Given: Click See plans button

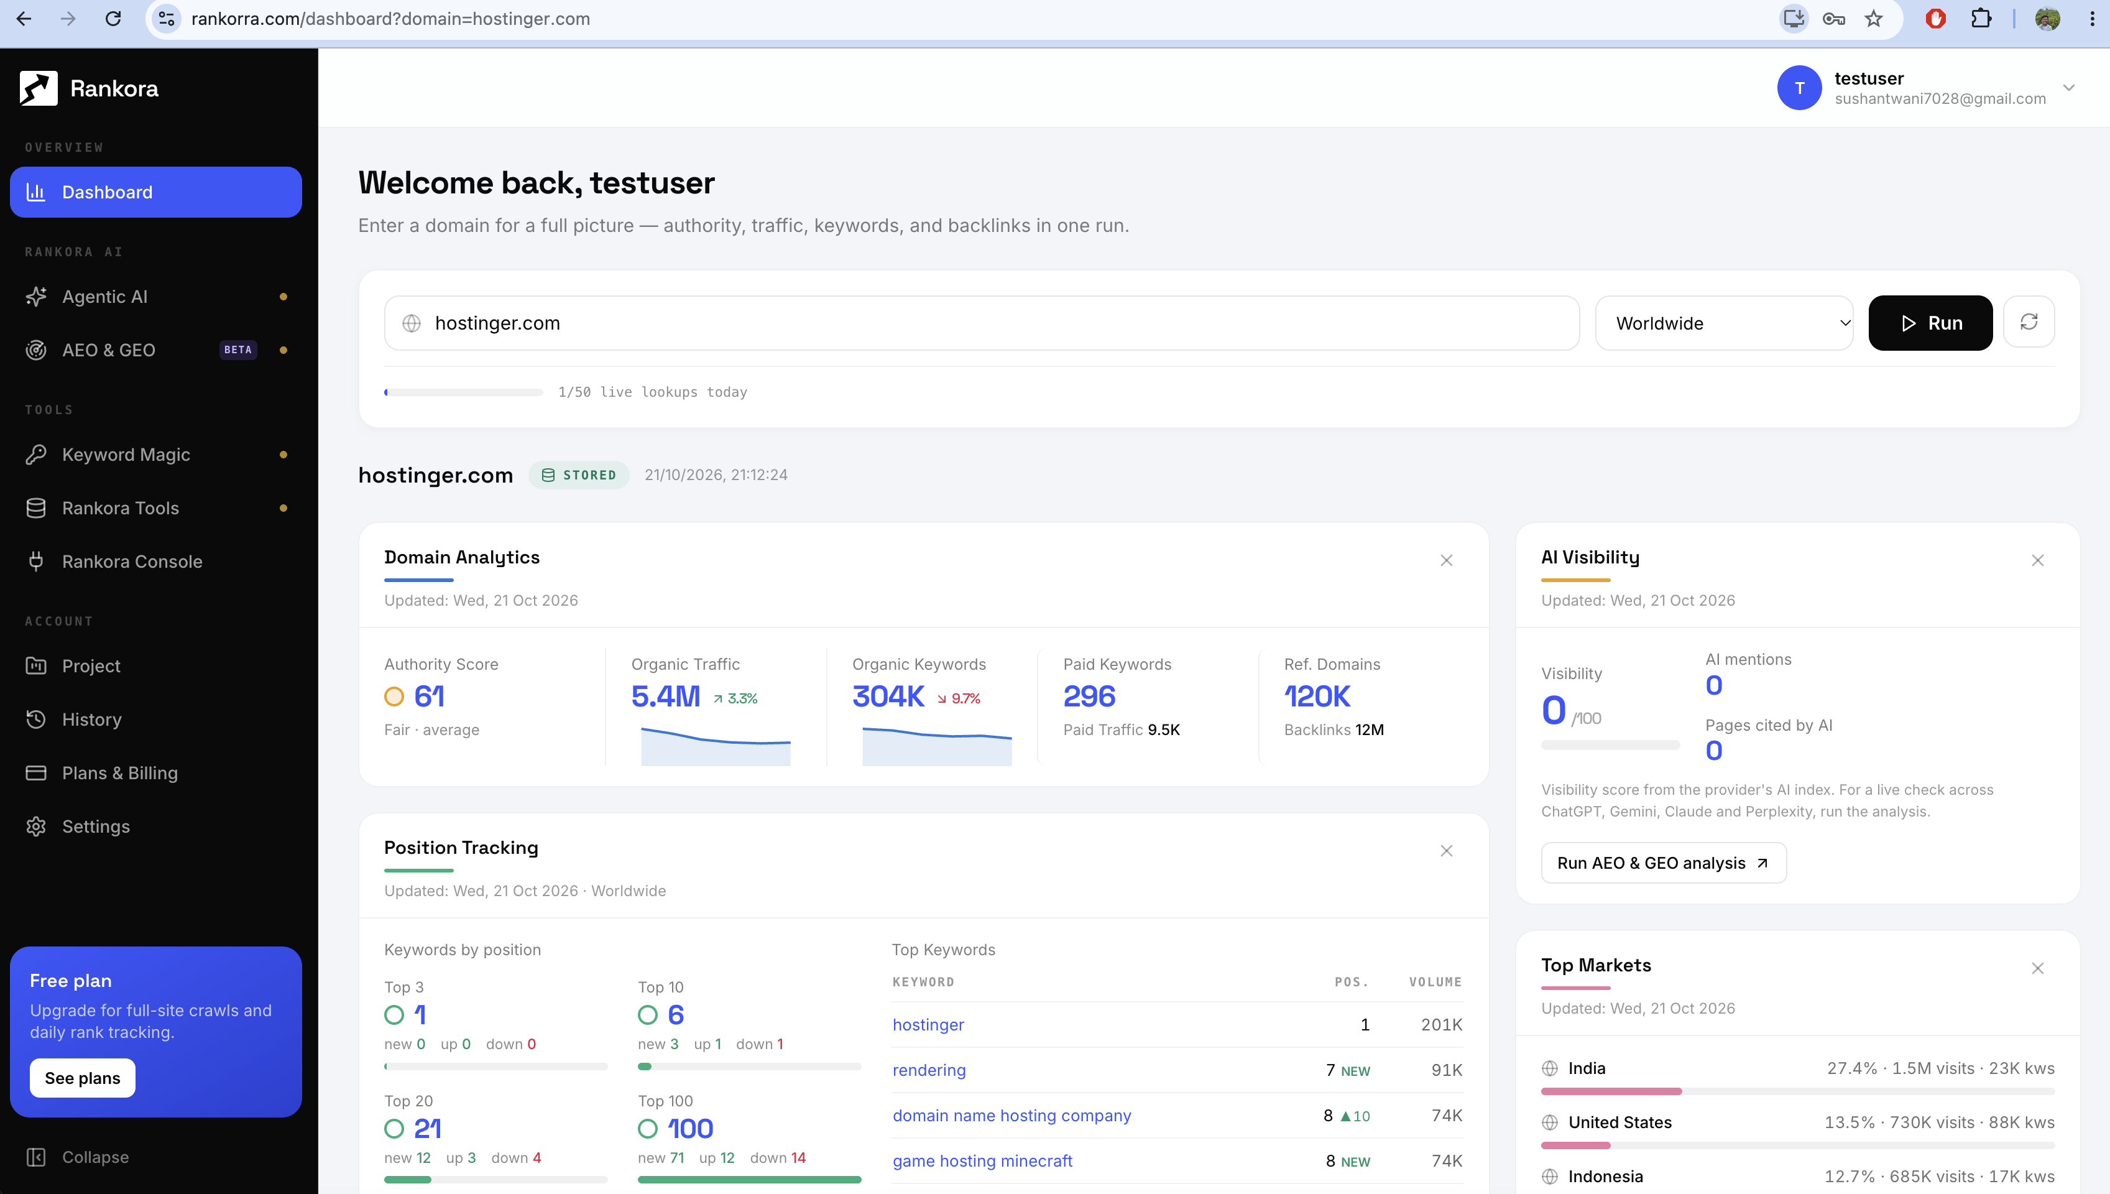Looking at the screenshot, I should point(82,1078).
